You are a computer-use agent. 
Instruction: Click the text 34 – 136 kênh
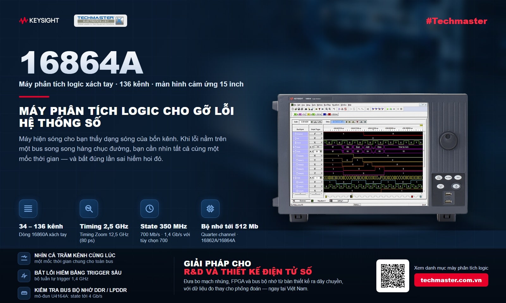[x=41, y=226]
